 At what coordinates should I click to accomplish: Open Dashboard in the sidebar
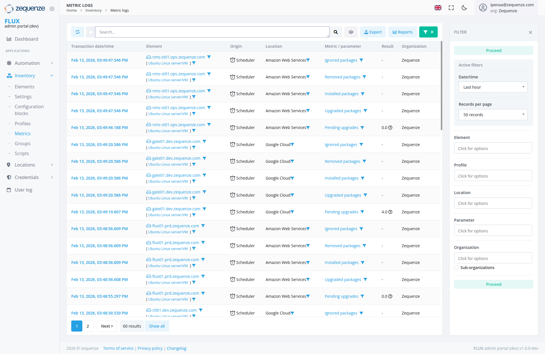tap(26, 39)
